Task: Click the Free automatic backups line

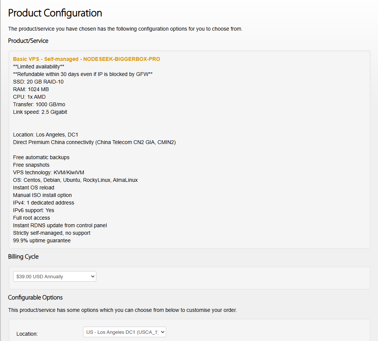Action: pyautogui.click(x=41, y=157)
